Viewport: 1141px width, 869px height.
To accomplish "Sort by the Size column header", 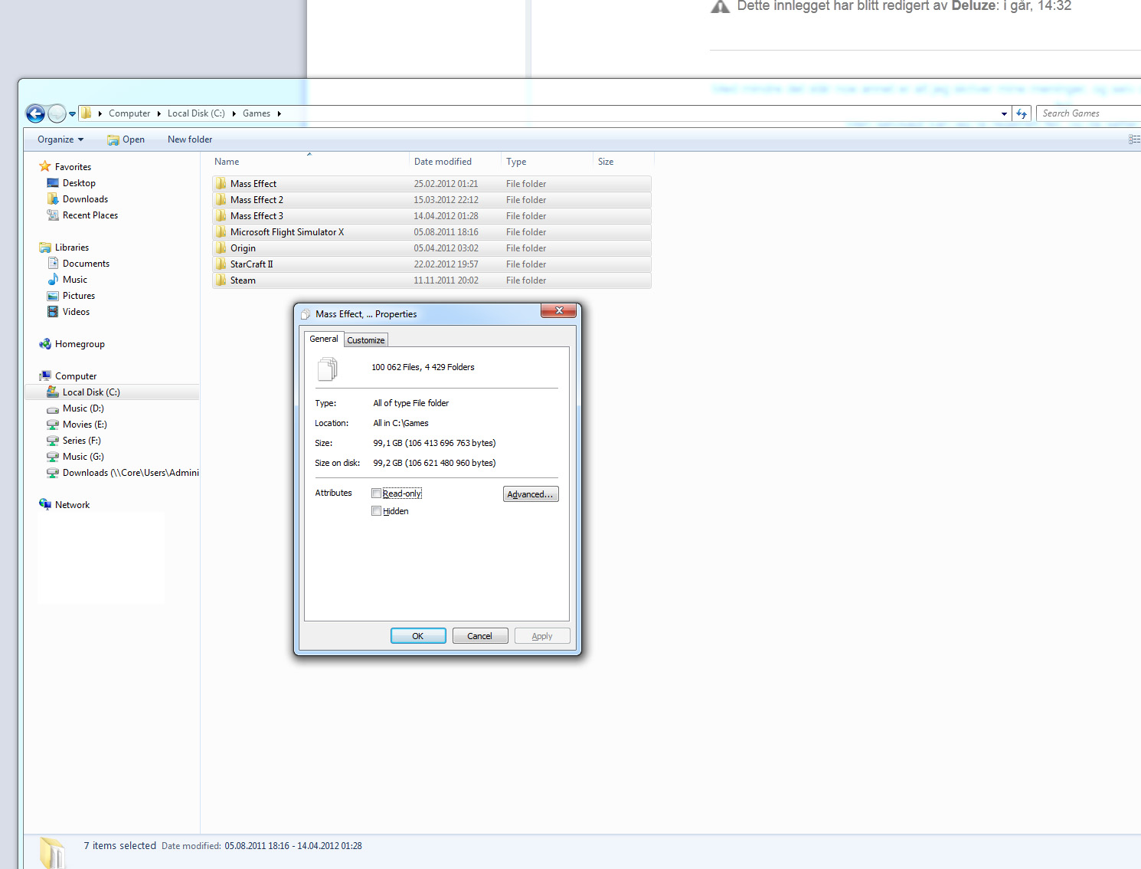I will point(623,162).
